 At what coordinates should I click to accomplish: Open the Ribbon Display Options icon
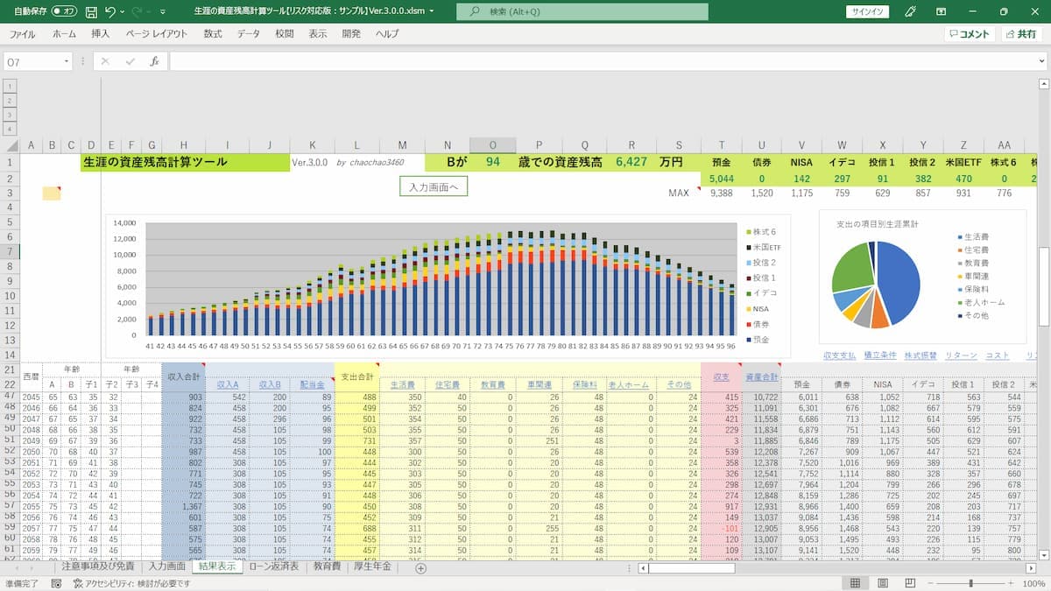941,12
